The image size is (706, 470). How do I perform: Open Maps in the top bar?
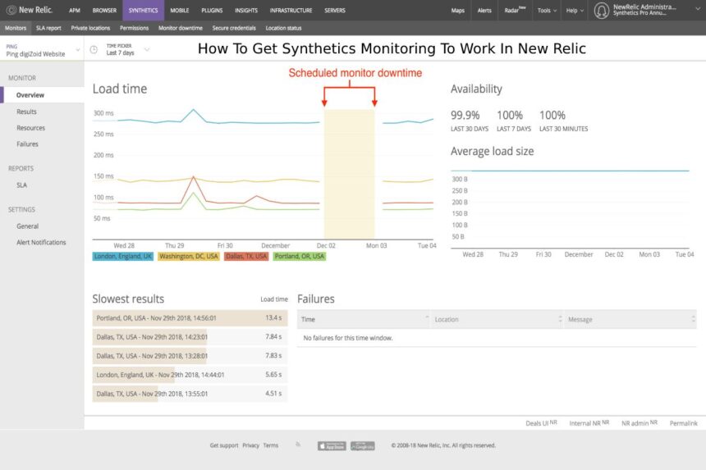pos(458,11)
